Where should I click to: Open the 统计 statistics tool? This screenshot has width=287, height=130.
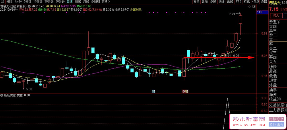(x=221, y=2)
